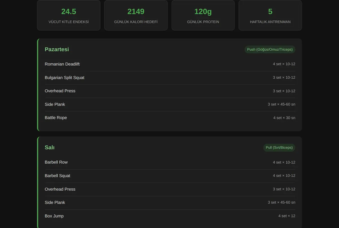Image resolution: width=339 pixels, height=228 pixels.
Task: Click the Salı day heading
Action: [49, 148]
